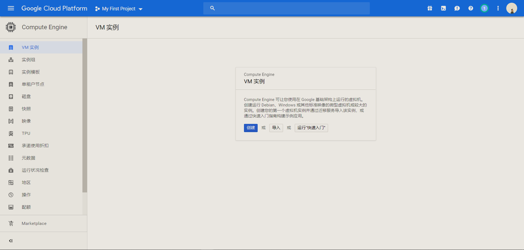The width and height of the screenshot is (524, 250).
Task: Click the 实例组 group icon
Action: (x=11, y=60)
